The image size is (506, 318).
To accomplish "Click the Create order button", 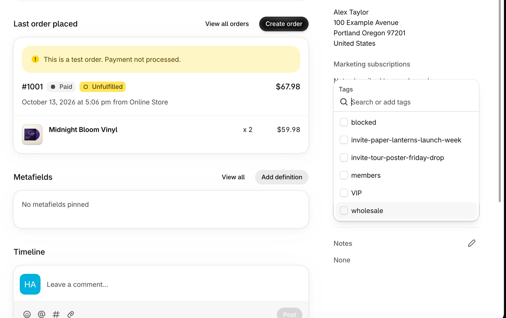I will click(x=284, y=24).
